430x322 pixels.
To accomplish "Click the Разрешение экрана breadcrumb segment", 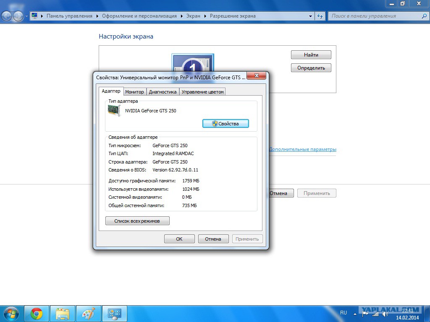I will pos(233,16).
